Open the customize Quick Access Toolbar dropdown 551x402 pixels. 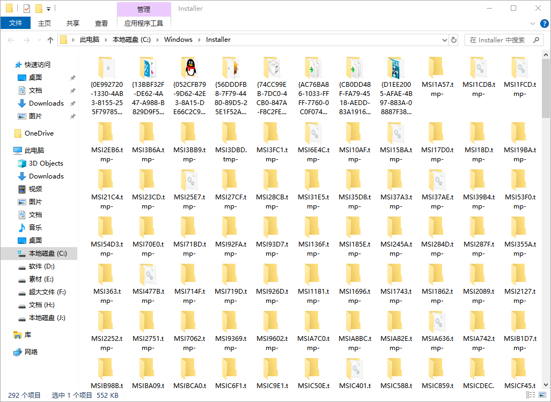tap(49, 9)
